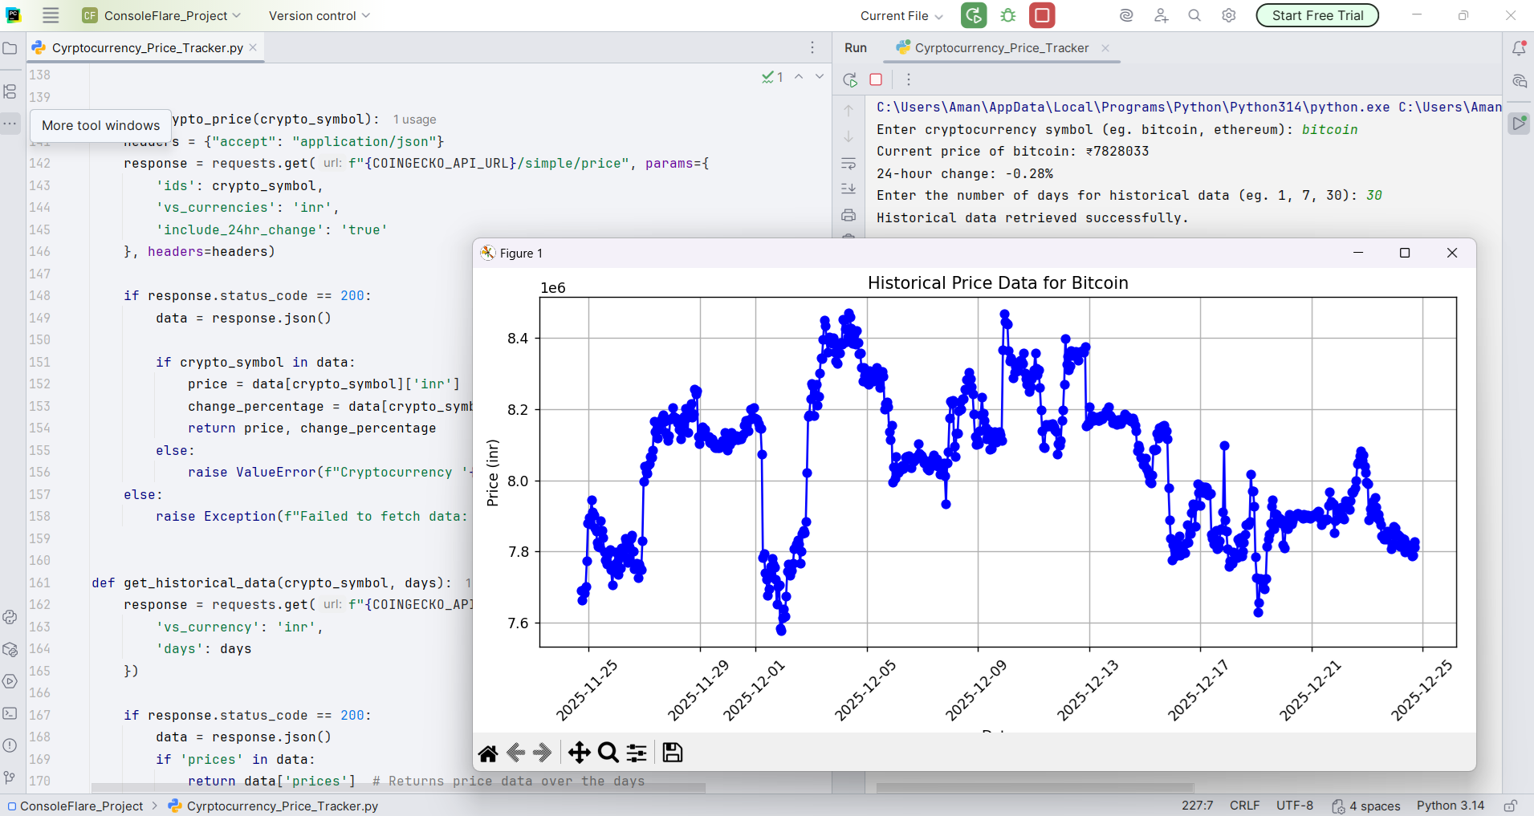1534x816 pixels.
Task: Open the main menu with the hamburger icon
Action: (x=50, y=15)
